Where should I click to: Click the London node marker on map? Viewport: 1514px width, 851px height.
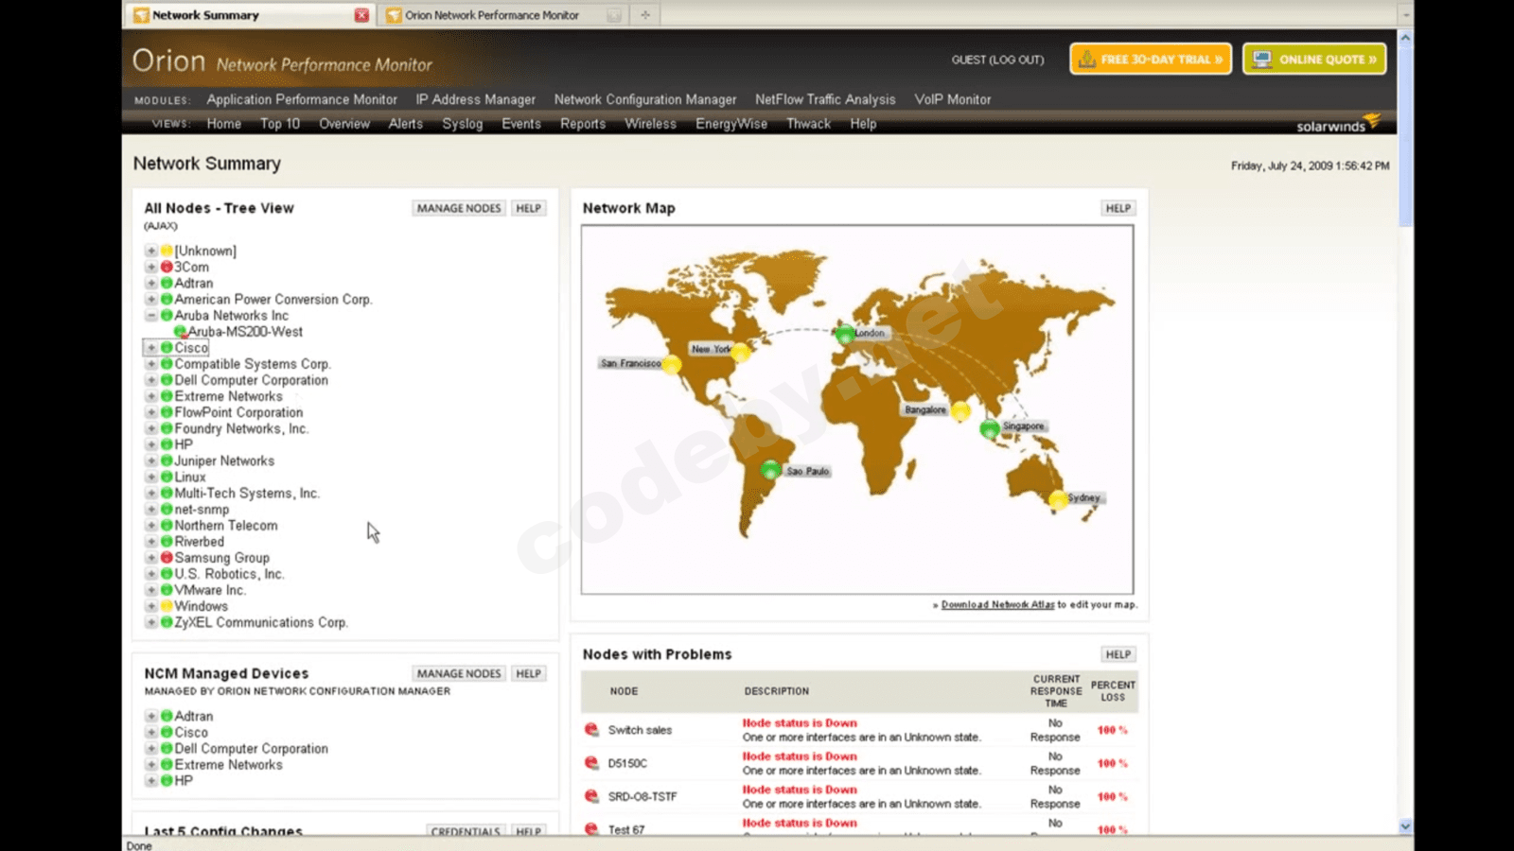click(x=845, y=334)
